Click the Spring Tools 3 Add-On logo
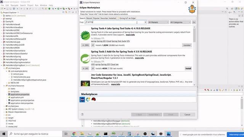Viewport: 244px width, 137px height. pyautogui.click(x=85, y=59)
